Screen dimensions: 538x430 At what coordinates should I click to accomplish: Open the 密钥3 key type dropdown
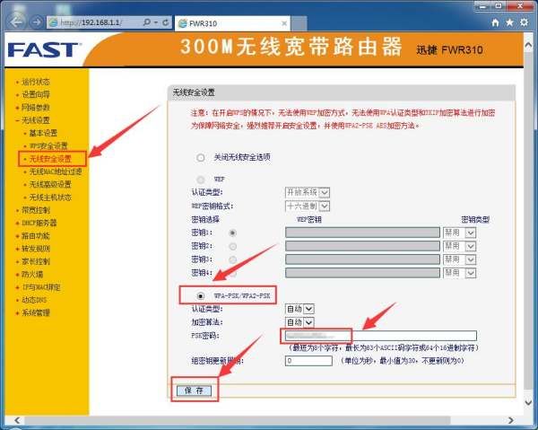point(459,259)
